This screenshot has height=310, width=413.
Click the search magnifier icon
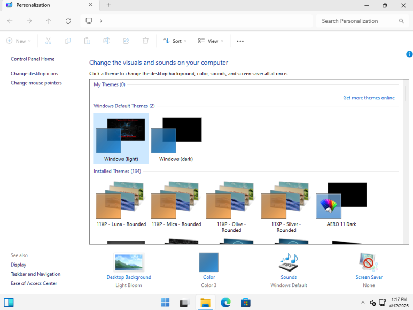401,21
